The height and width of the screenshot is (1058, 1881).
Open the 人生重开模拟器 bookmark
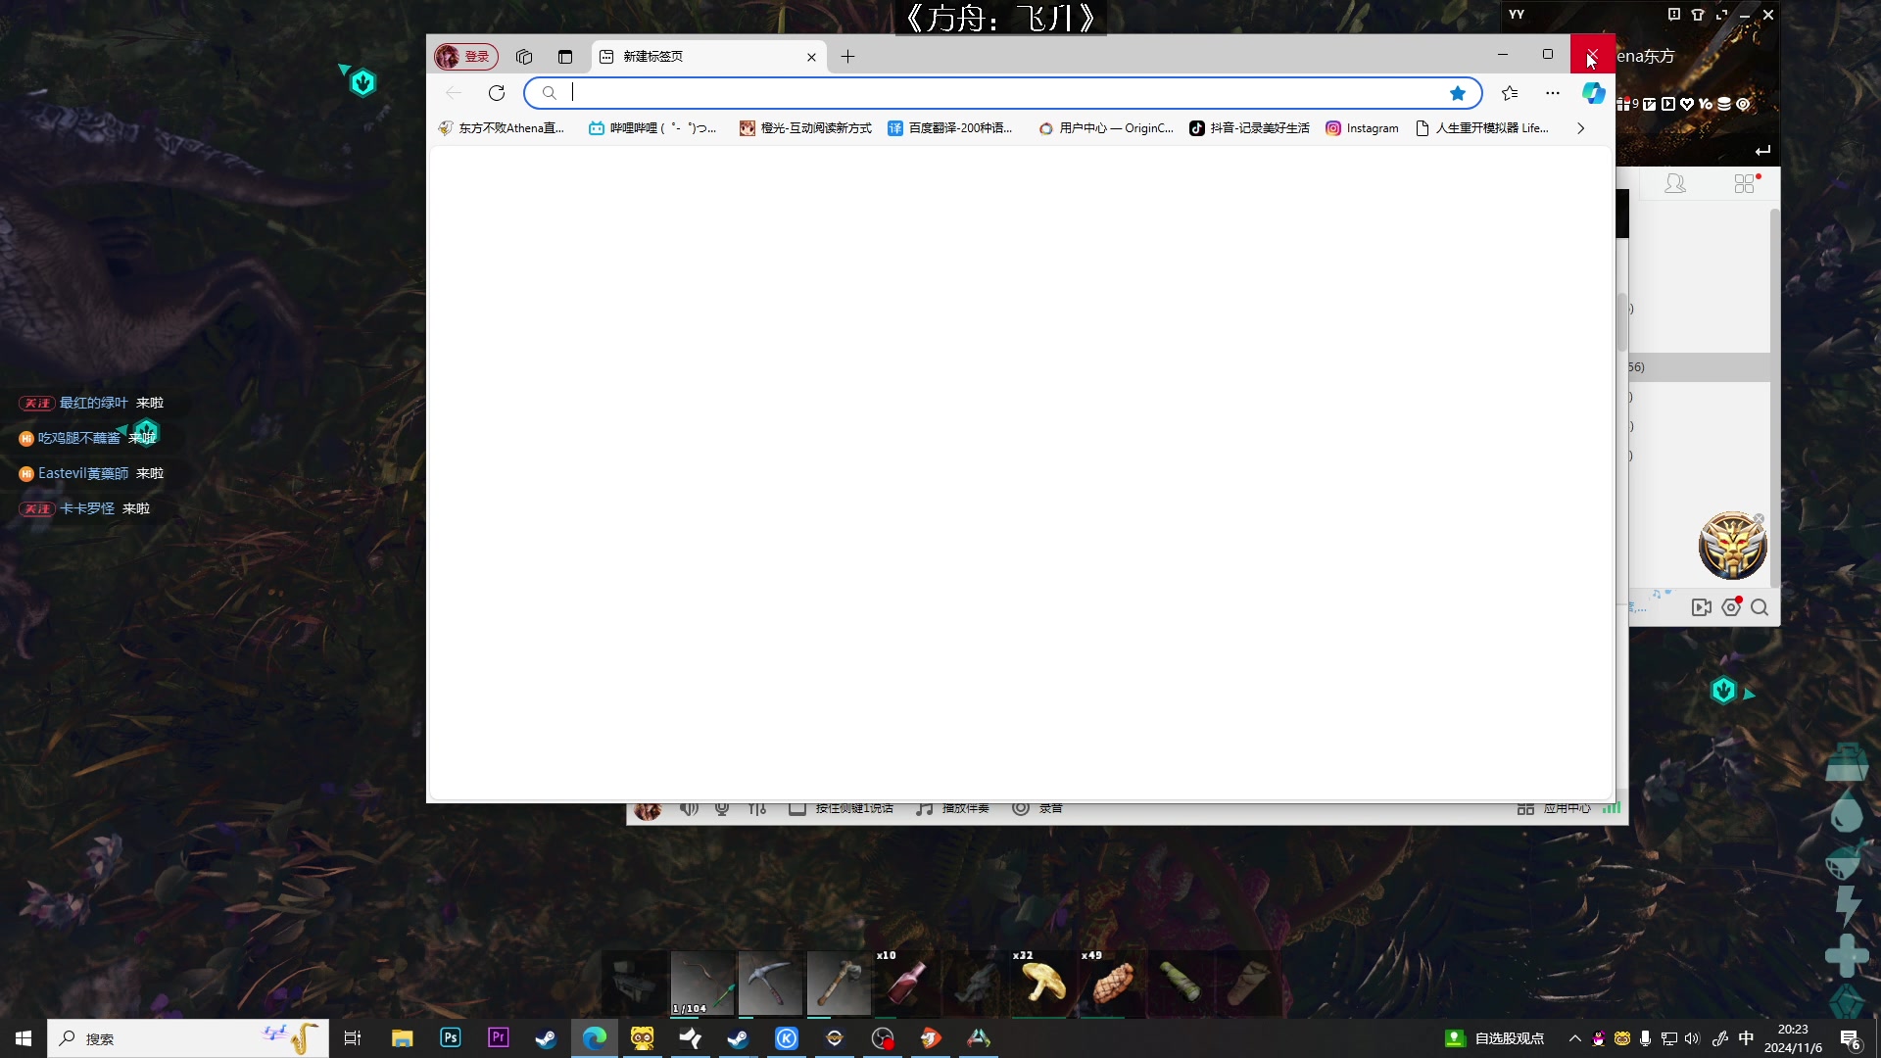coord(1482,128)
